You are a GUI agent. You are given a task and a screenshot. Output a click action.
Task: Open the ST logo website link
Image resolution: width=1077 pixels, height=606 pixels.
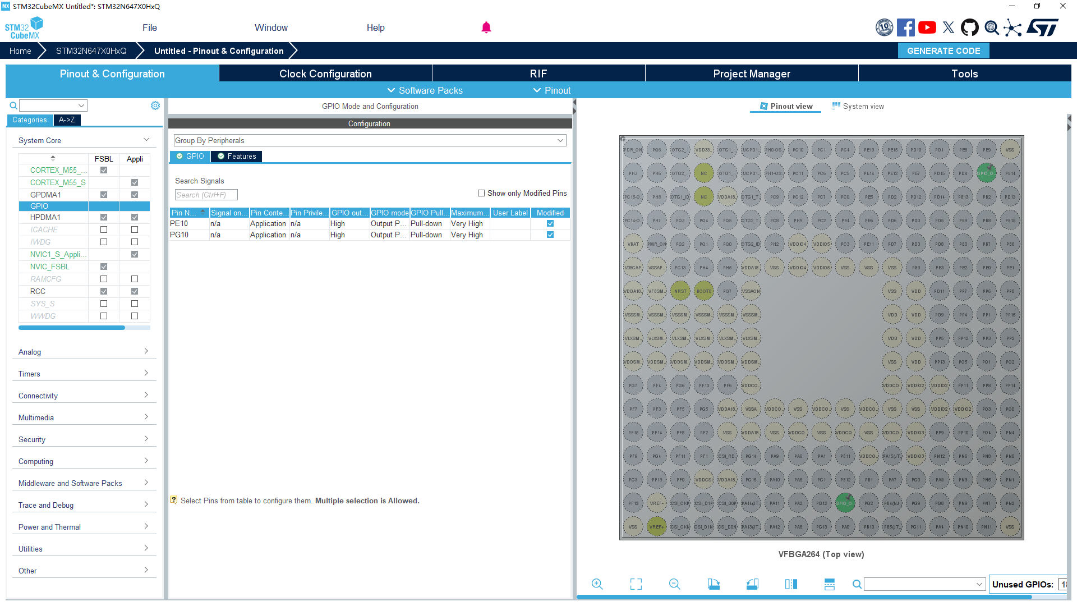(x=1043, y=27)
